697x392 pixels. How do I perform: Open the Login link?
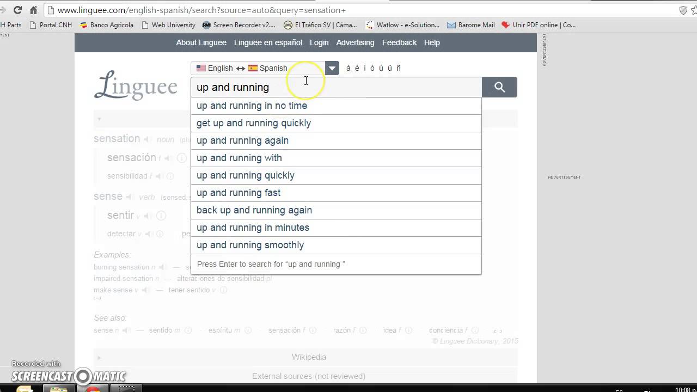pos(319,42)
